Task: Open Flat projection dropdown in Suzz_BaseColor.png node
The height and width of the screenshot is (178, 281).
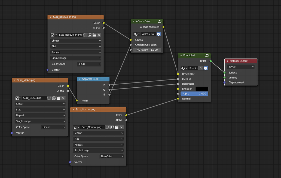Action: [x=76, y=46]
